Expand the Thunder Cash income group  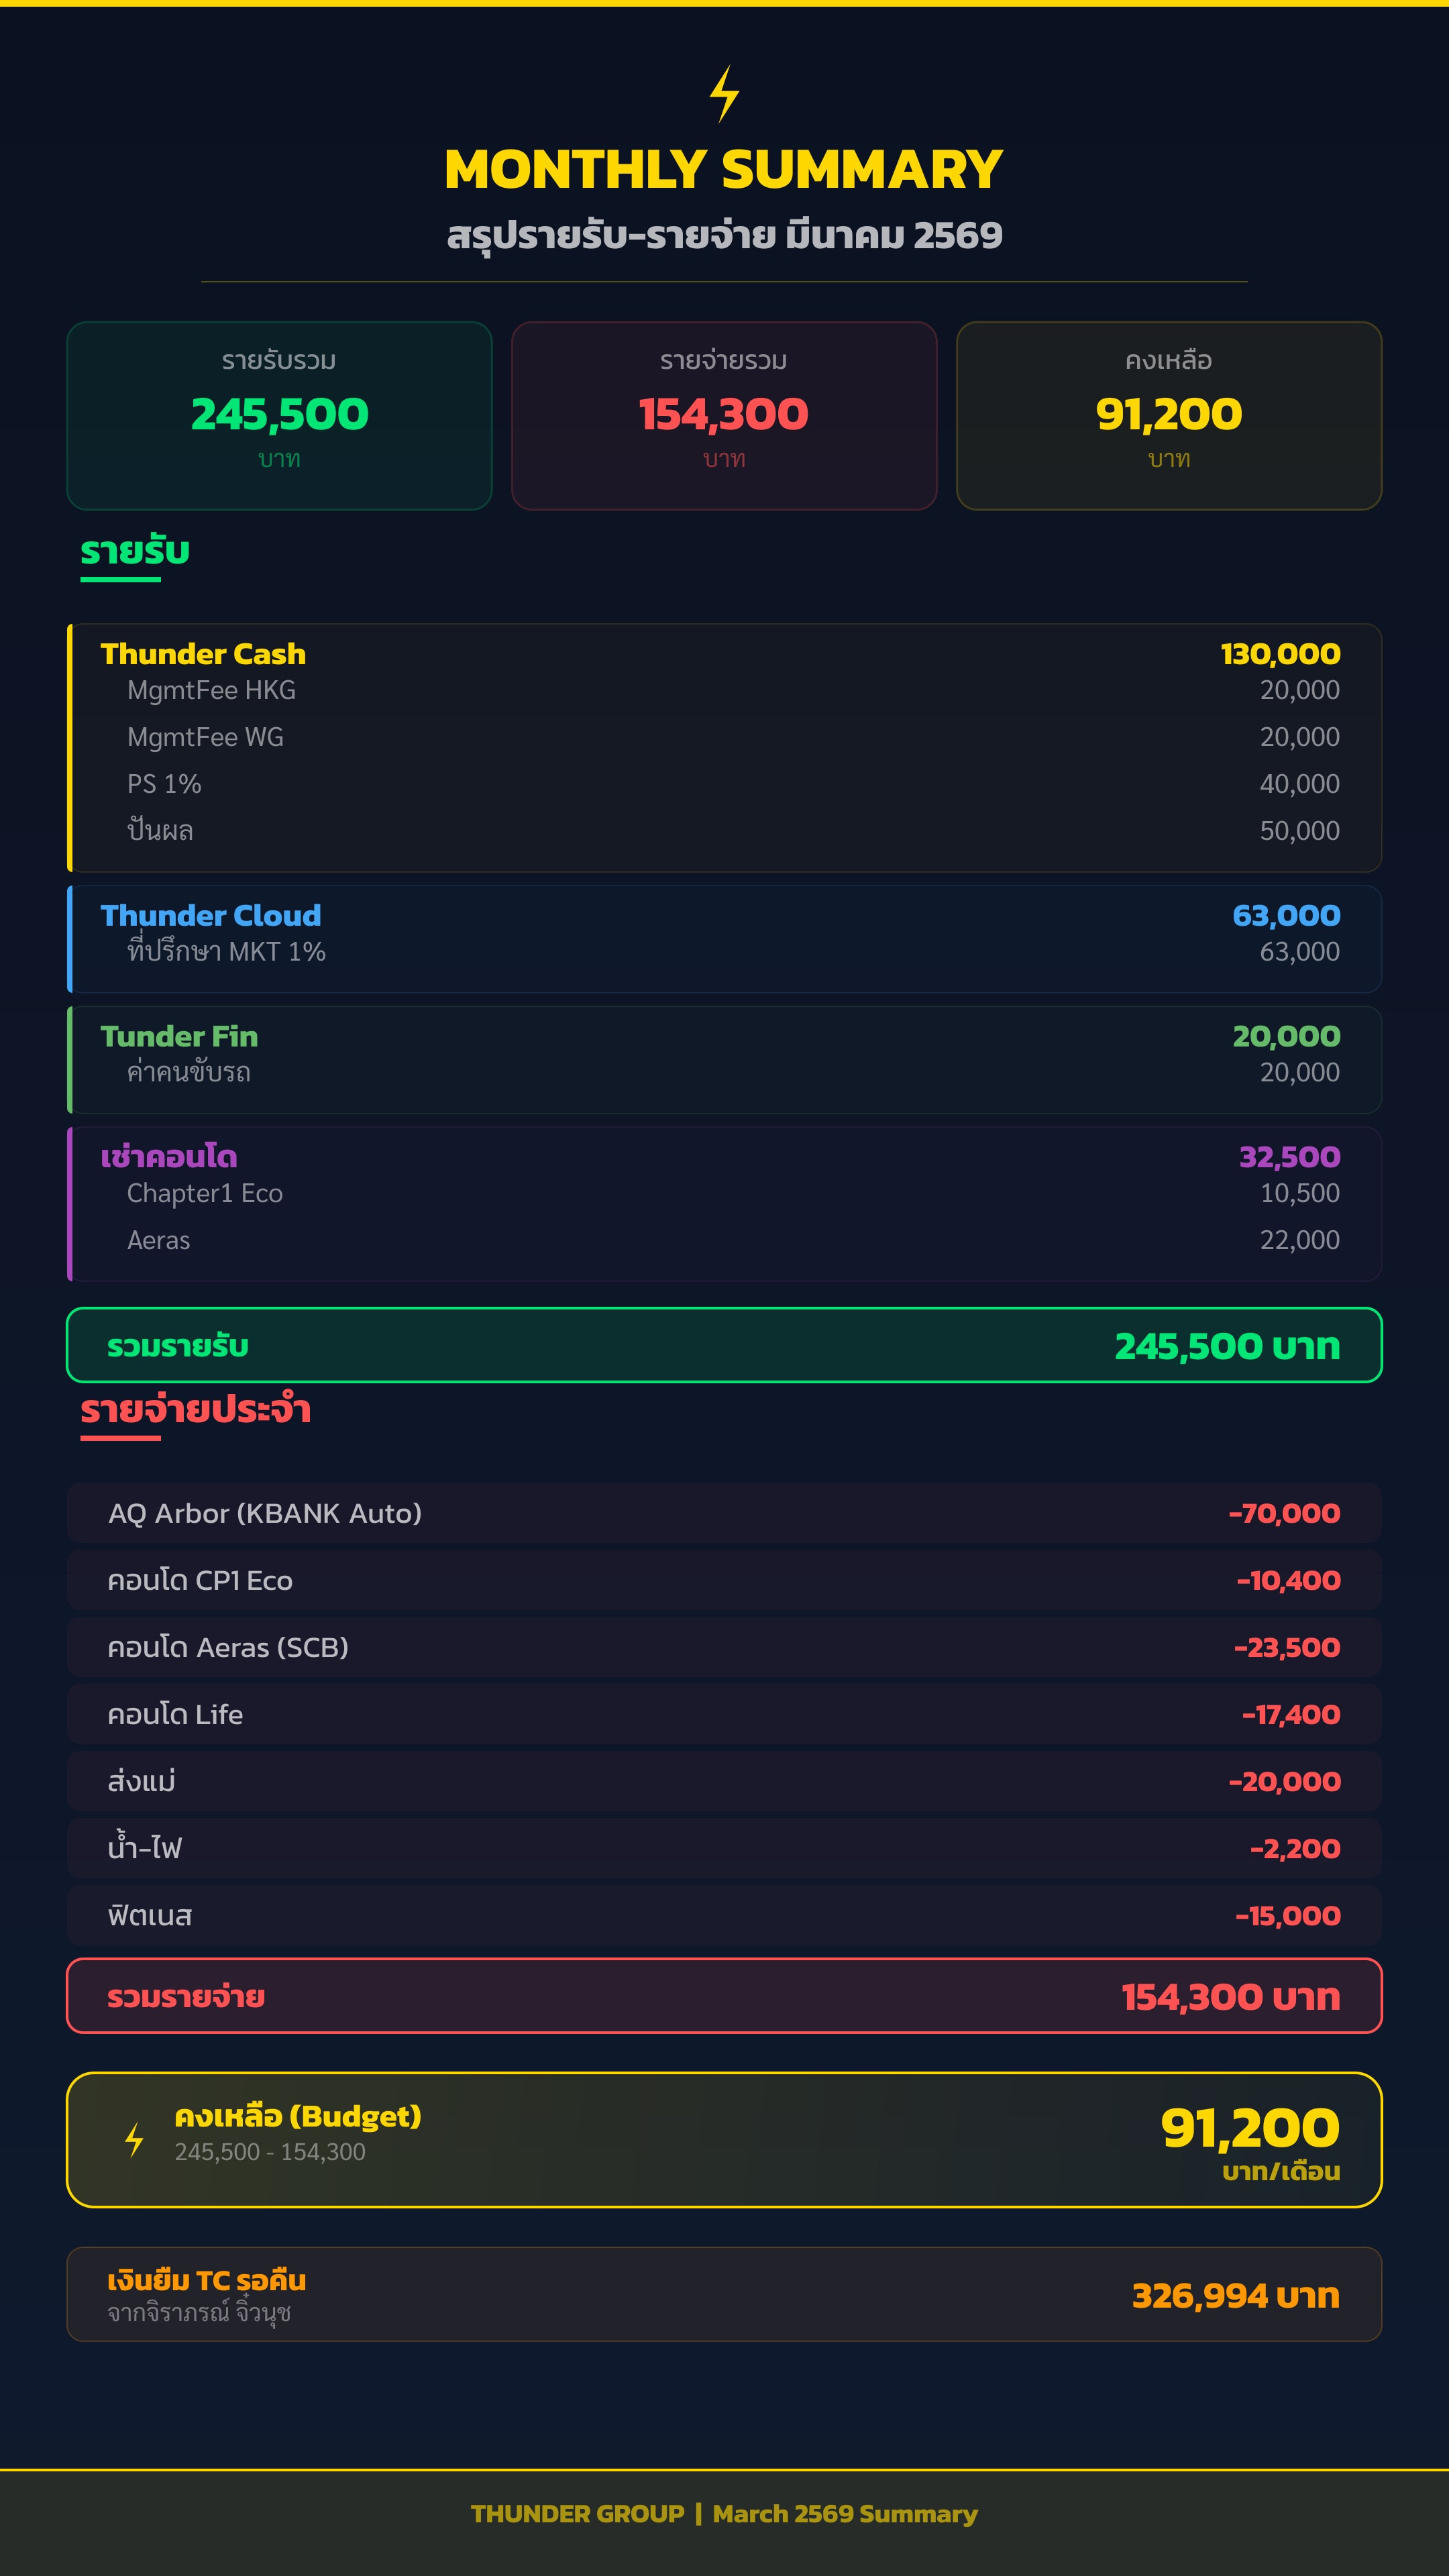[x=724, y=748]
